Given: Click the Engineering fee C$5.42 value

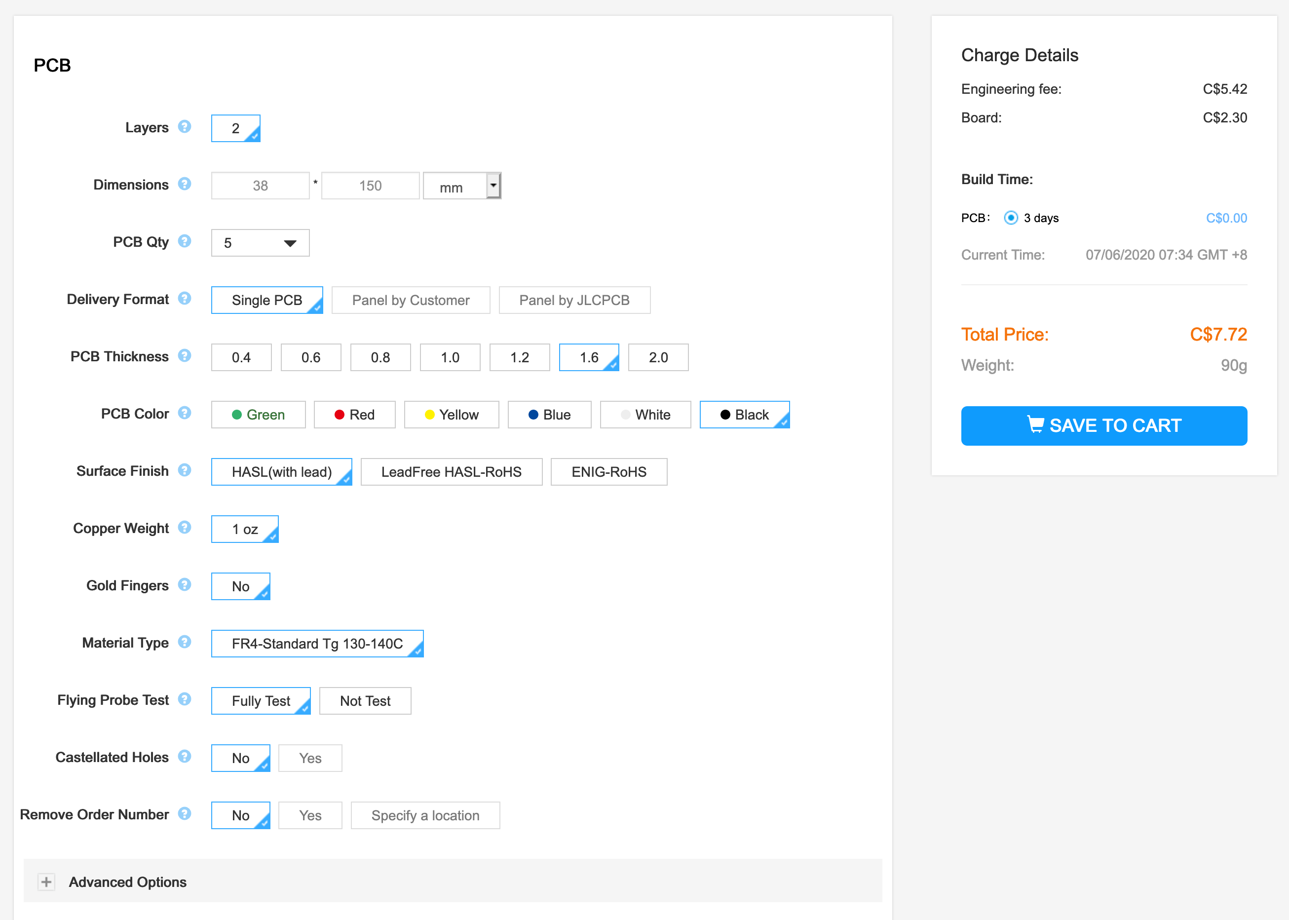Looking at the screenshot, I should 1224,89.
